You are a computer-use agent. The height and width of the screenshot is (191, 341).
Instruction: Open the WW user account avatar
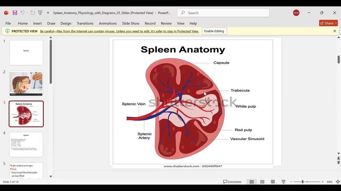[296, 13]
